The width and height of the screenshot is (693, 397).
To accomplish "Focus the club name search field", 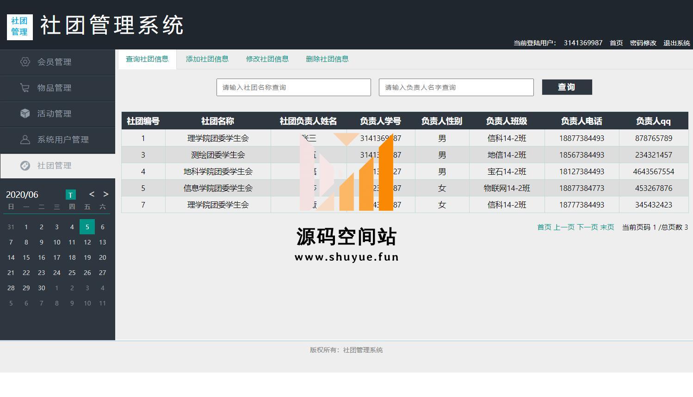I will [x=293, y=87].
